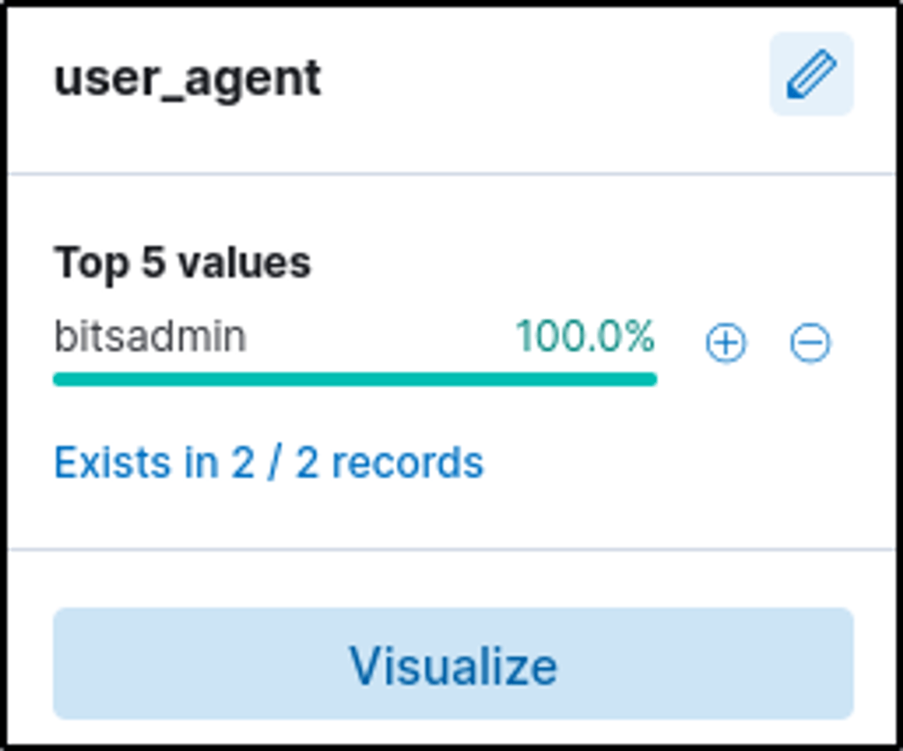Viewport: 903px width, 751px height.
Task: Click the pencil edit field icon
Action: click(811, 74)
